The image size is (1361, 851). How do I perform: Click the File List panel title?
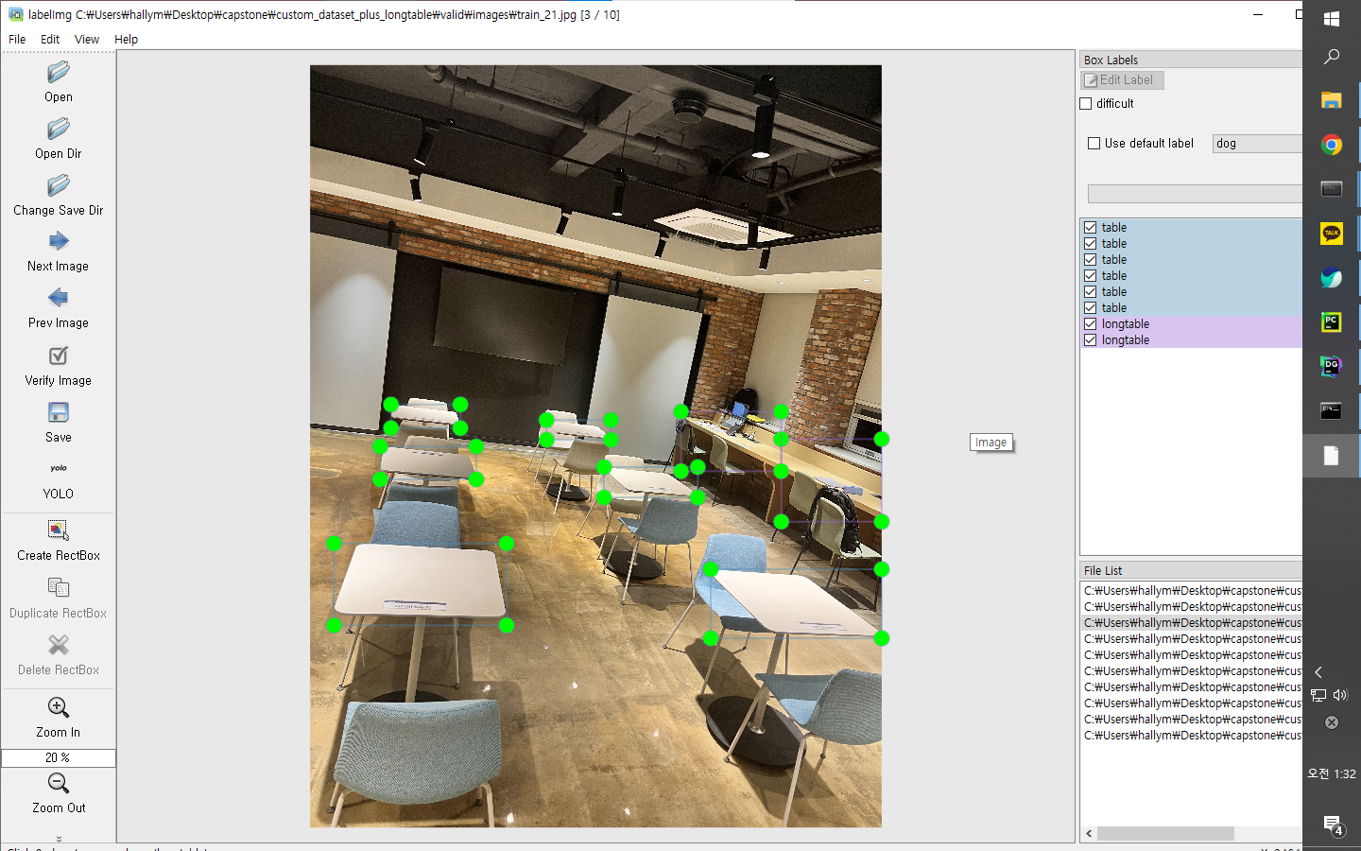pyautogui.click(x=1103, y=571)
